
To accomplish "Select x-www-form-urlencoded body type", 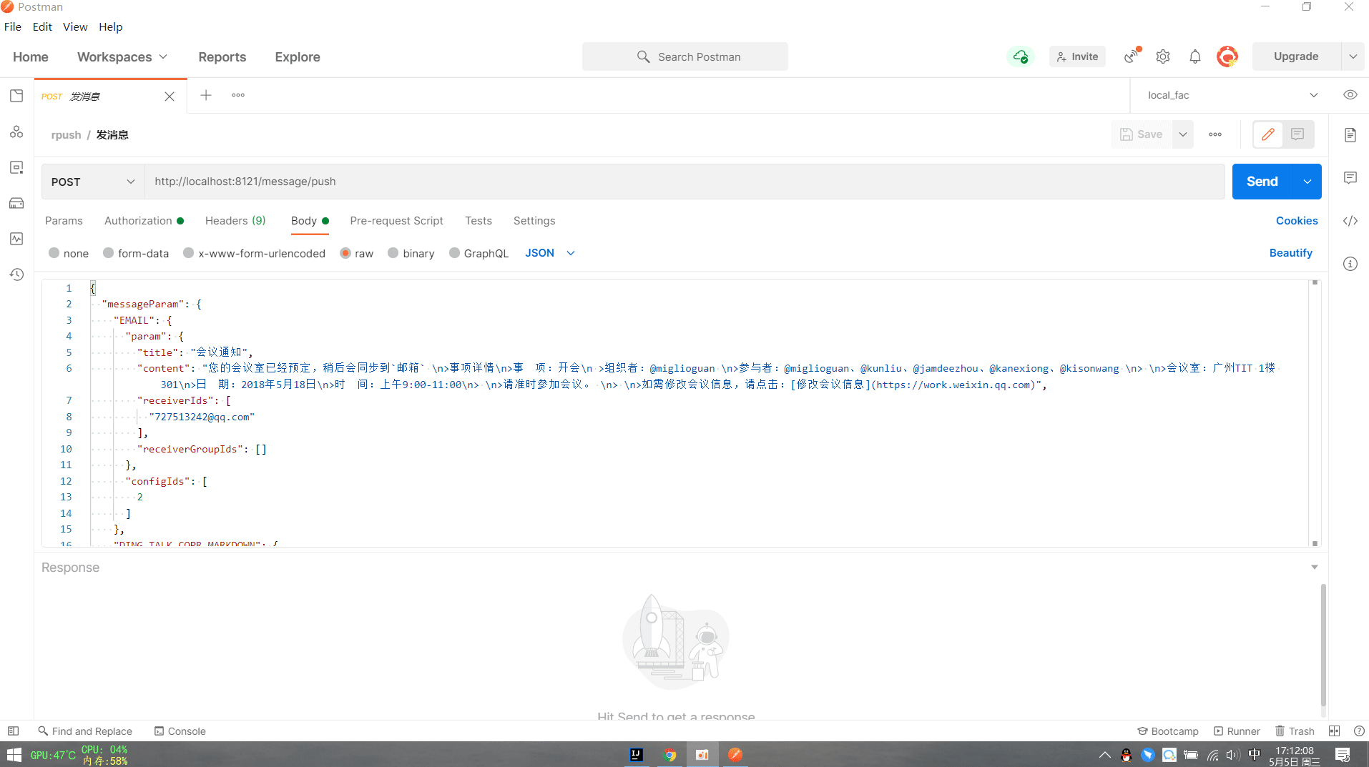I will click(254, 254).
